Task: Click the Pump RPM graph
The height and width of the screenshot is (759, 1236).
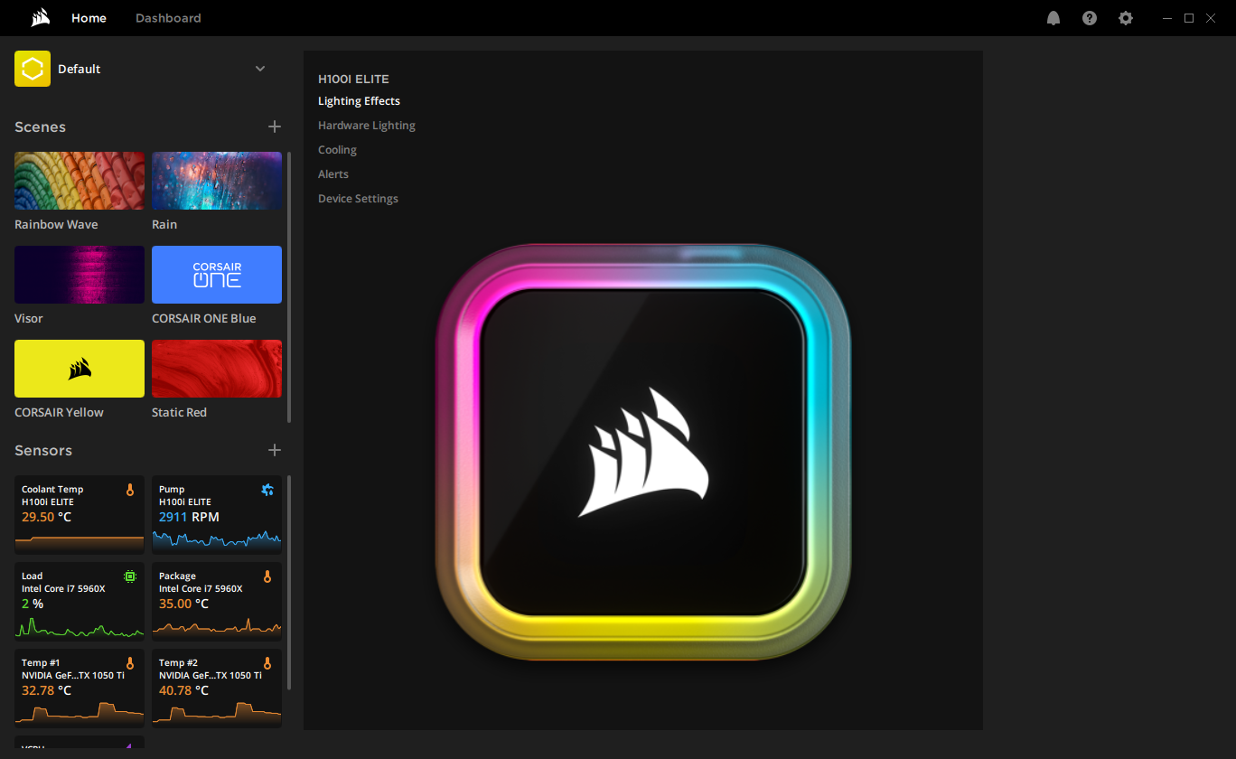Action: point(217,540)
